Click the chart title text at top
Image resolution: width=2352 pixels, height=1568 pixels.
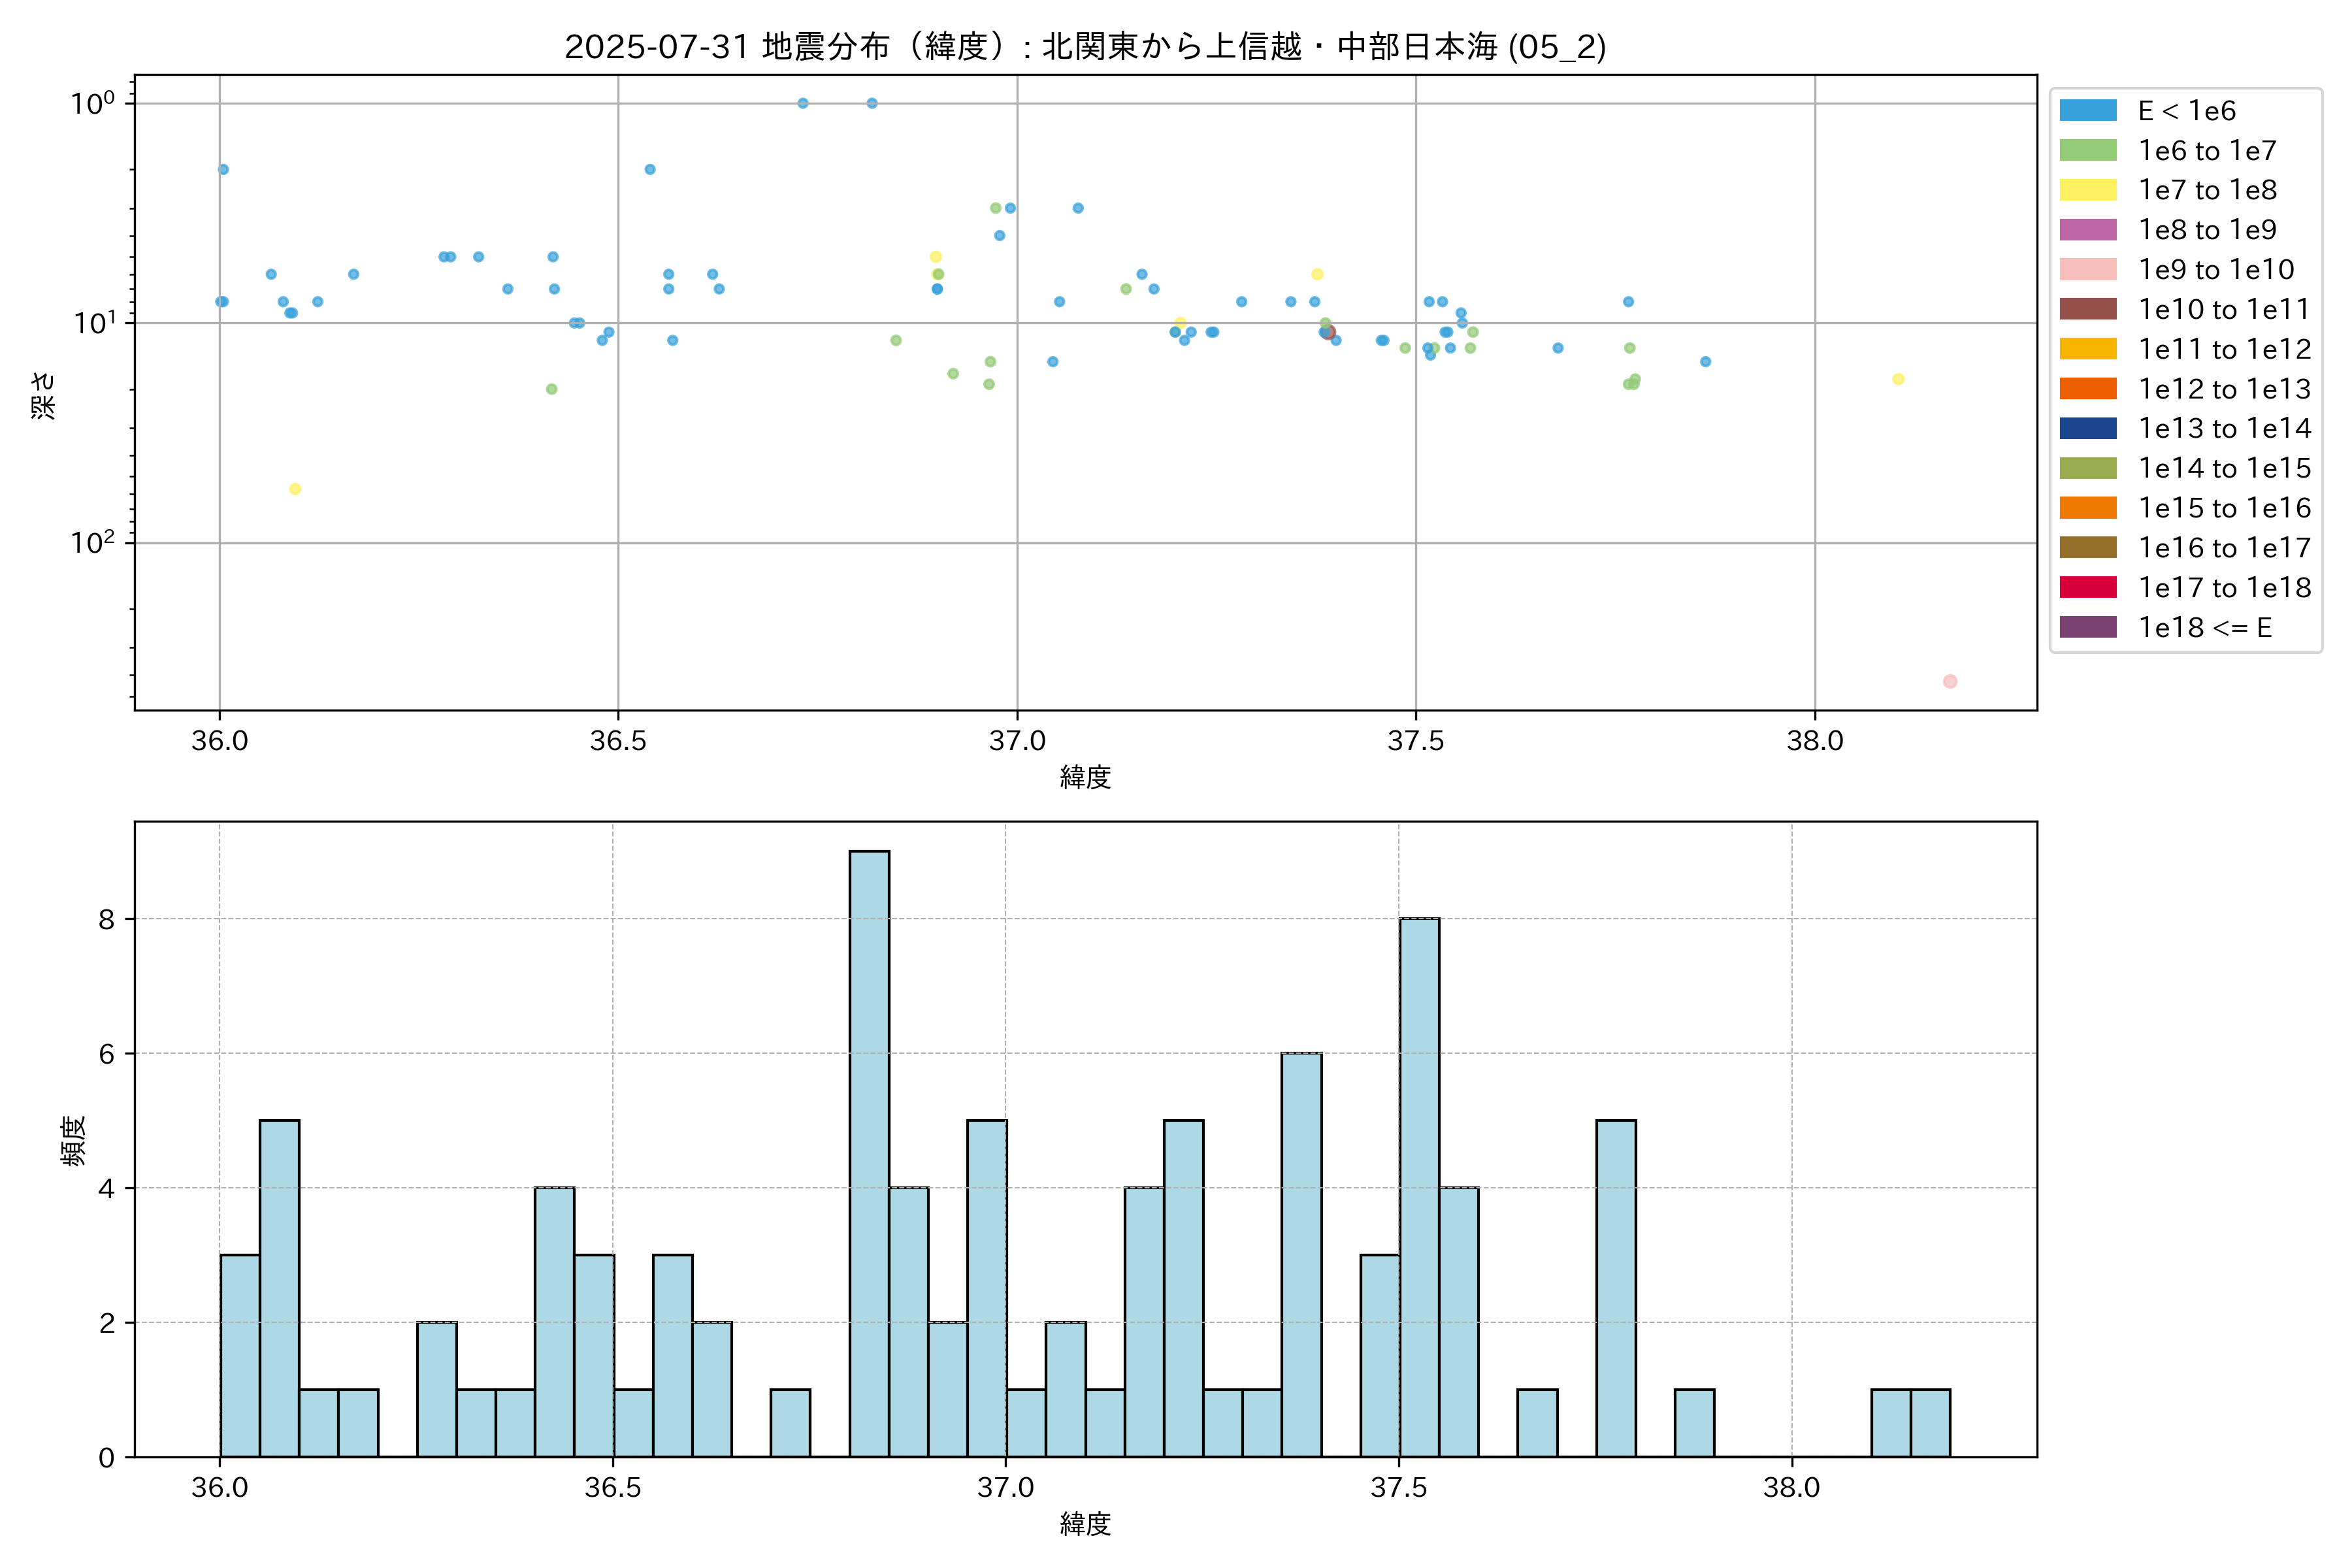(1085, 47)
